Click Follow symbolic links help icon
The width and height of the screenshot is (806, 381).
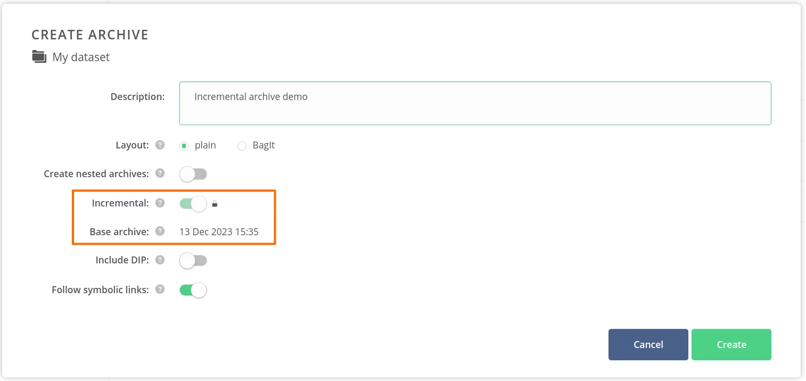pos(160,289)
